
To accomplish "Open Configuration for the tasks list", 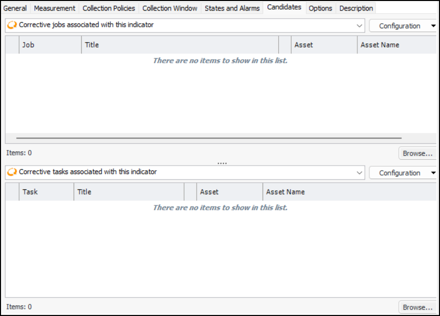I will click(399, 173).
